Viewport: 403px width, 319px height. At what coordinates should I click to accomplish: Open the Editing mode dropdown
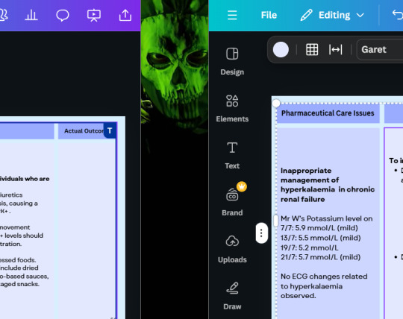332,15
